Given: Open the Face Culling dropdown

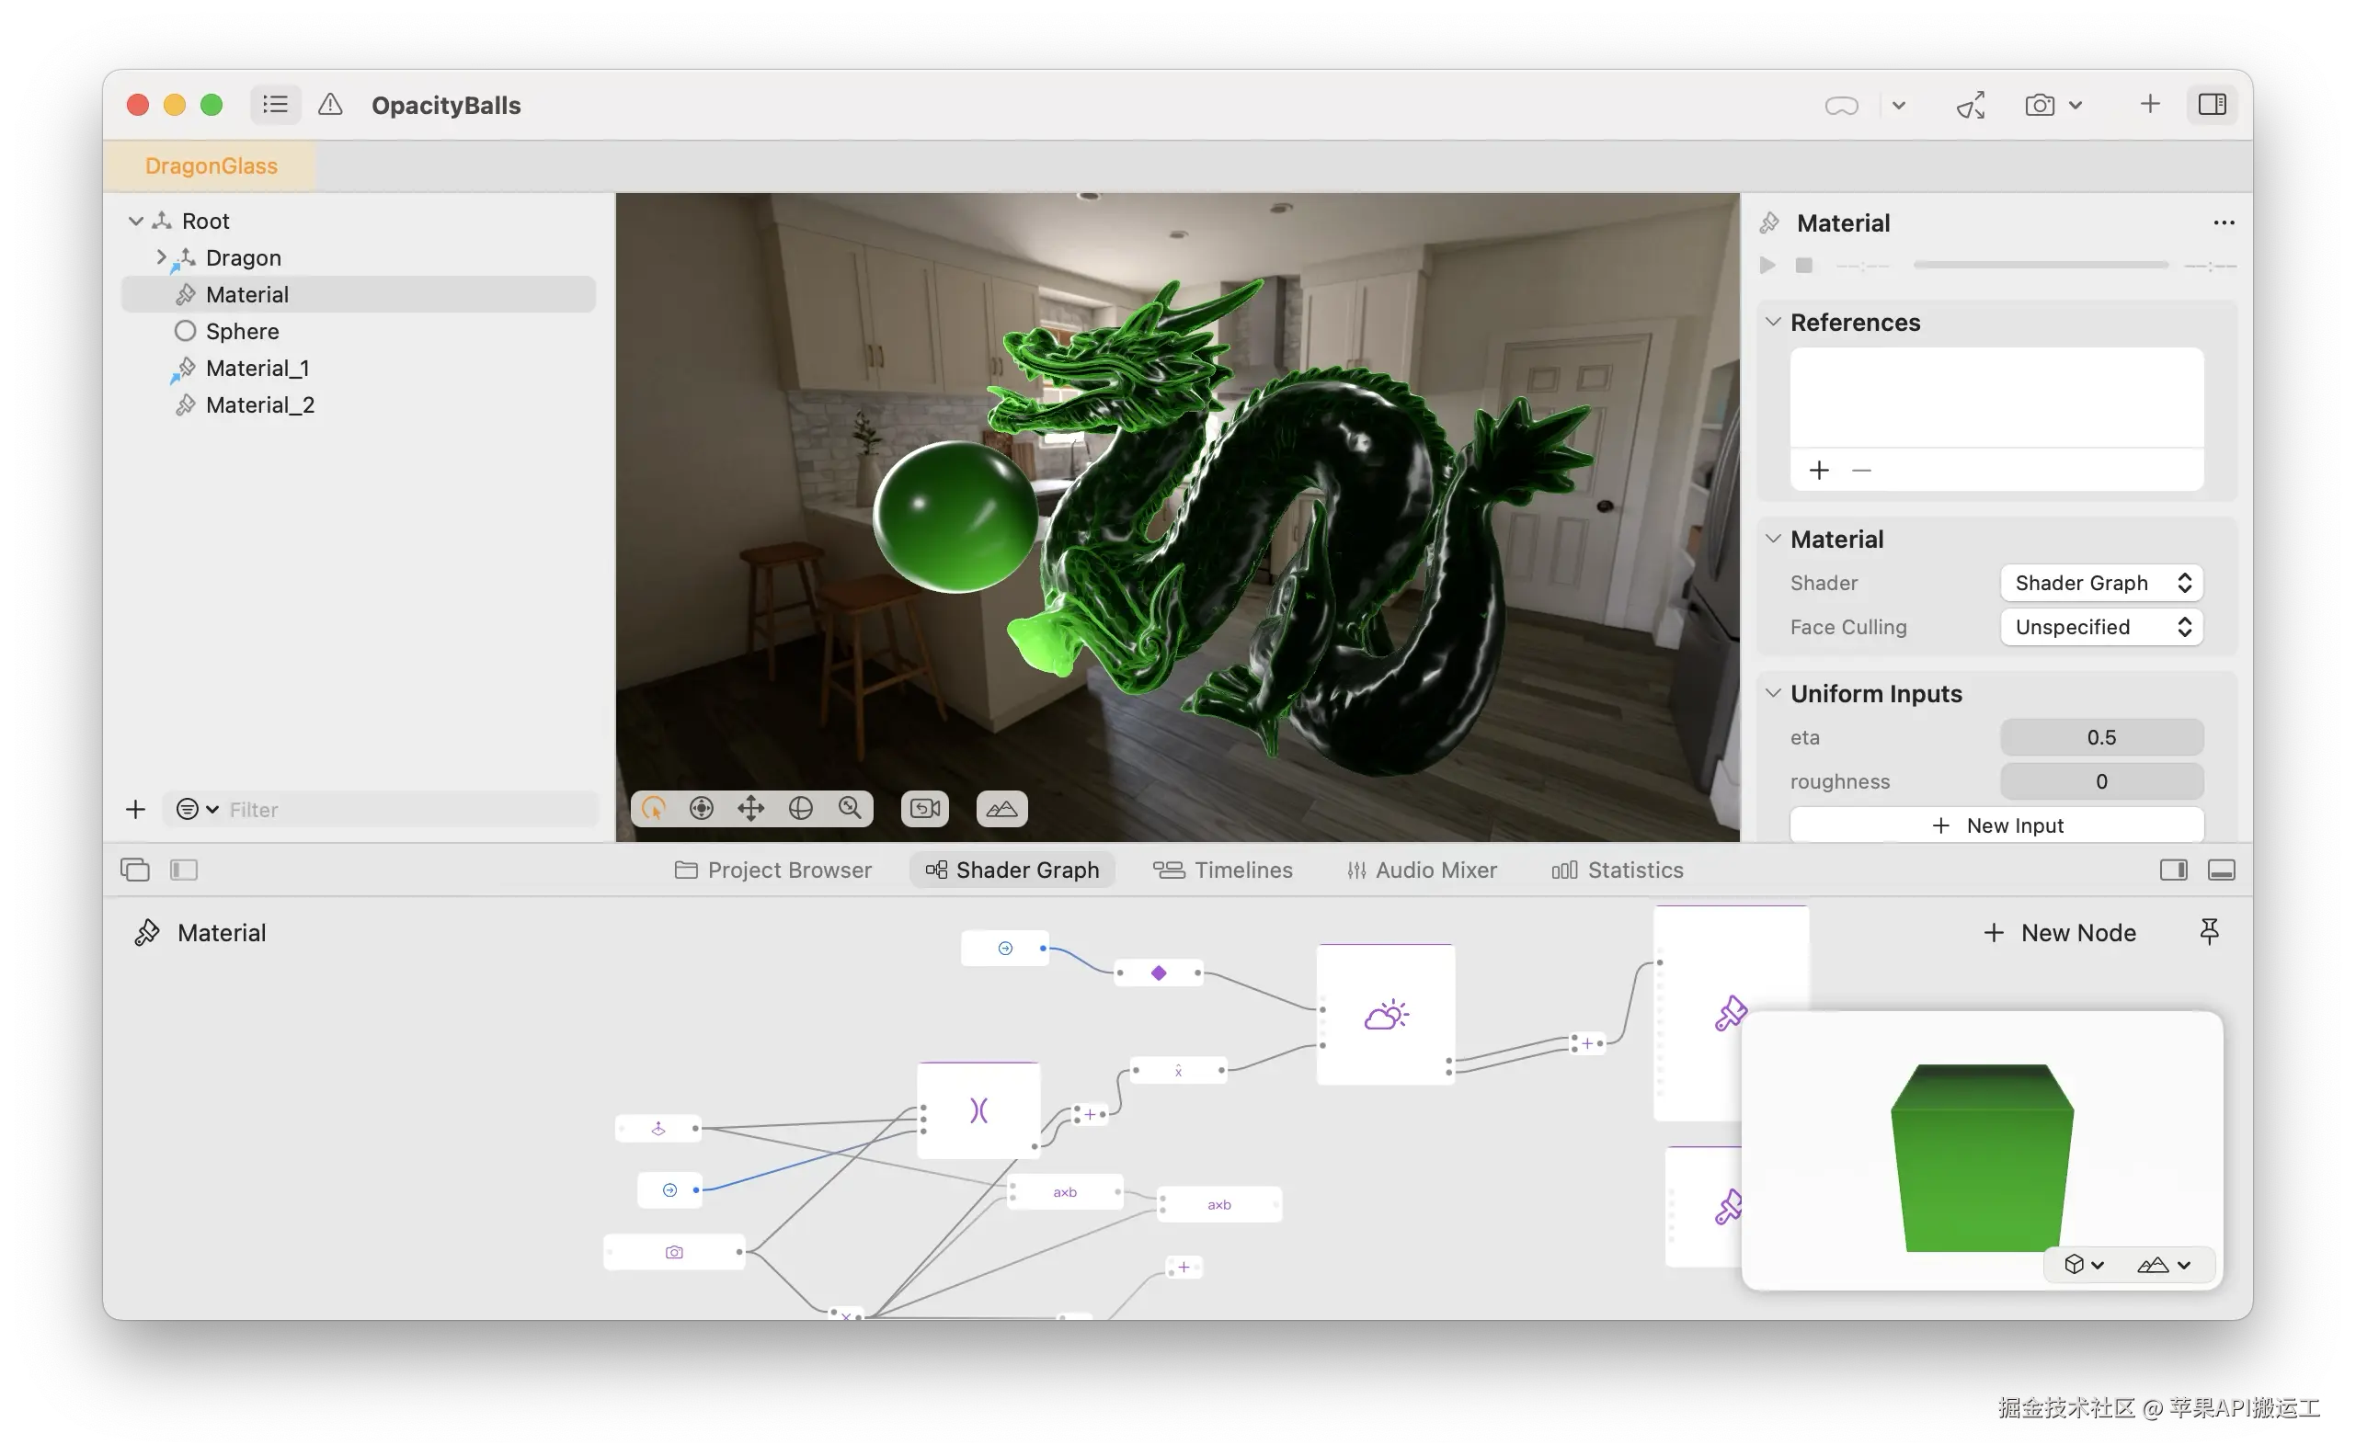Looking at the screenshot, I should 2100,627.
